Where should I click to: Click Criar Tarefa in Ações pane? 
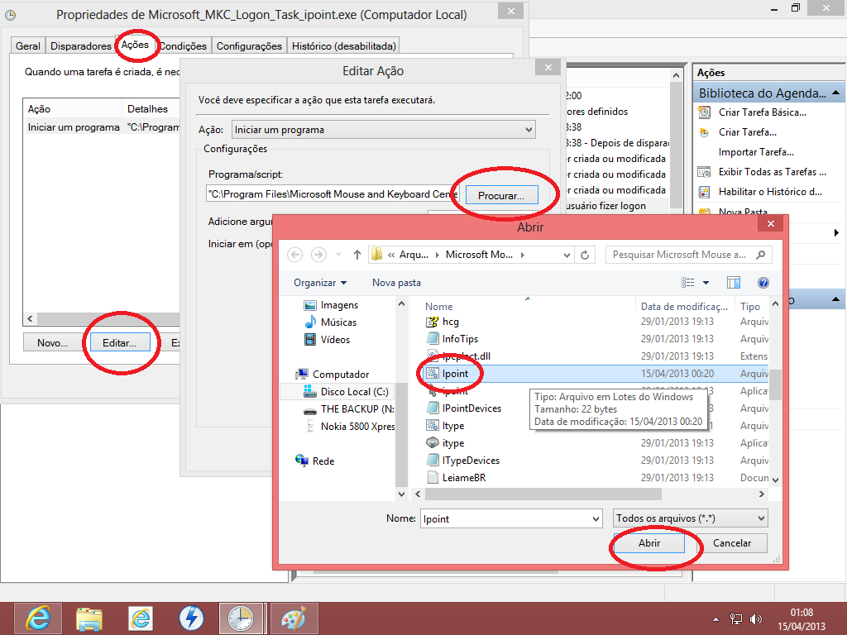pos(748,132)
